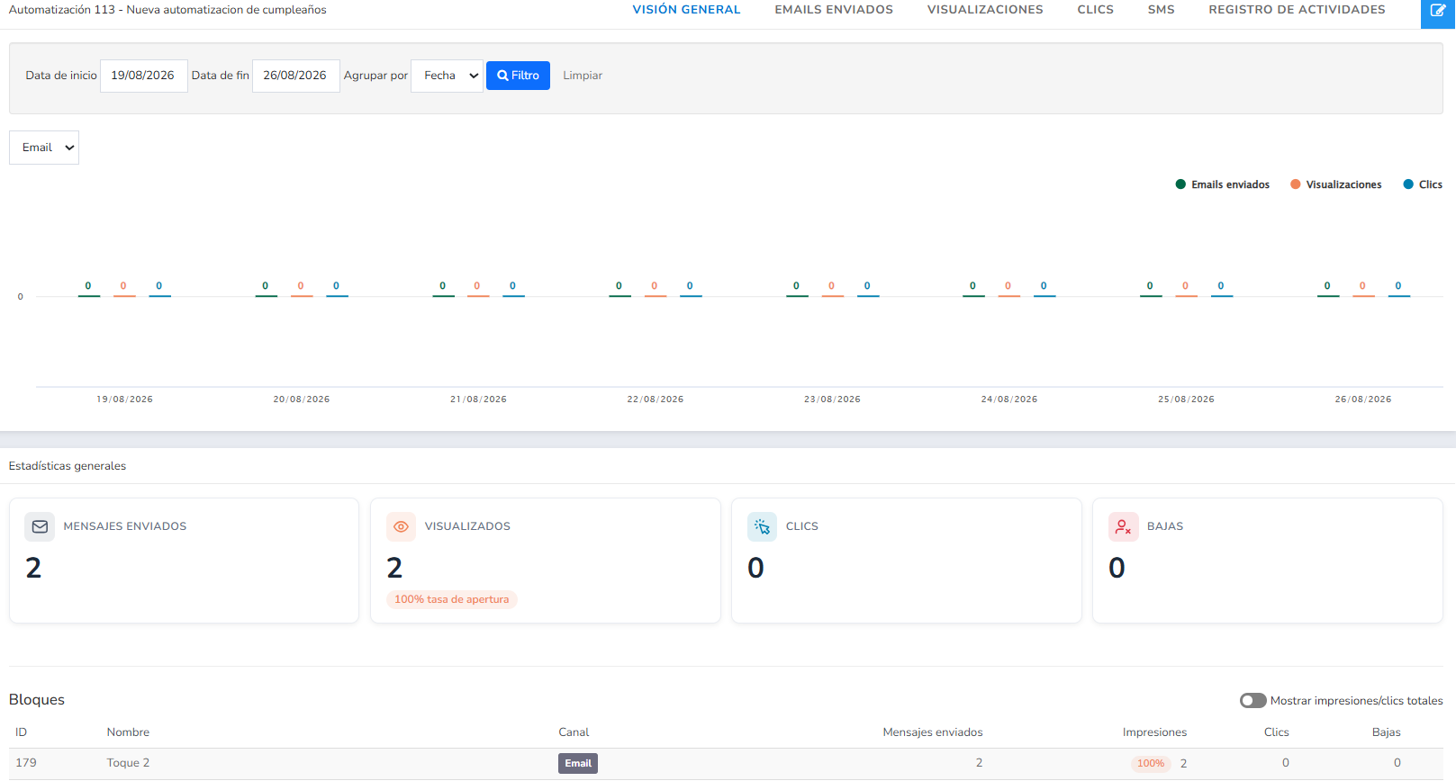Click the envelope icon in Mensajes Enviados

(x=40, y=526)
